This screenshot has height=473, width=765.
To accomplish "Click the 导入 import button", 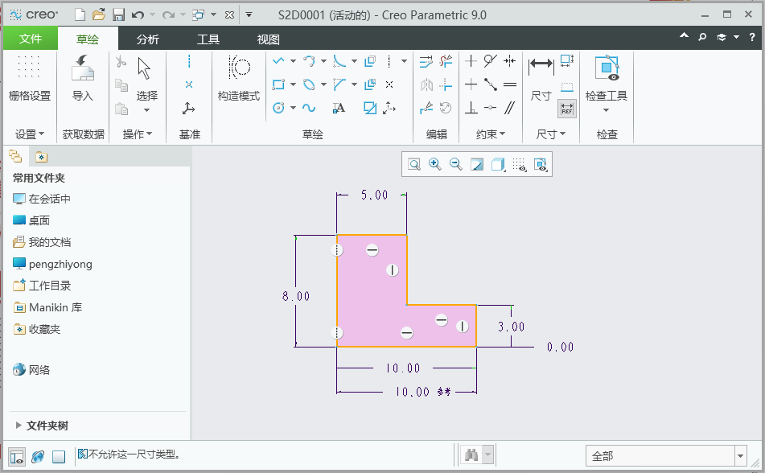I will pos(82,78).
